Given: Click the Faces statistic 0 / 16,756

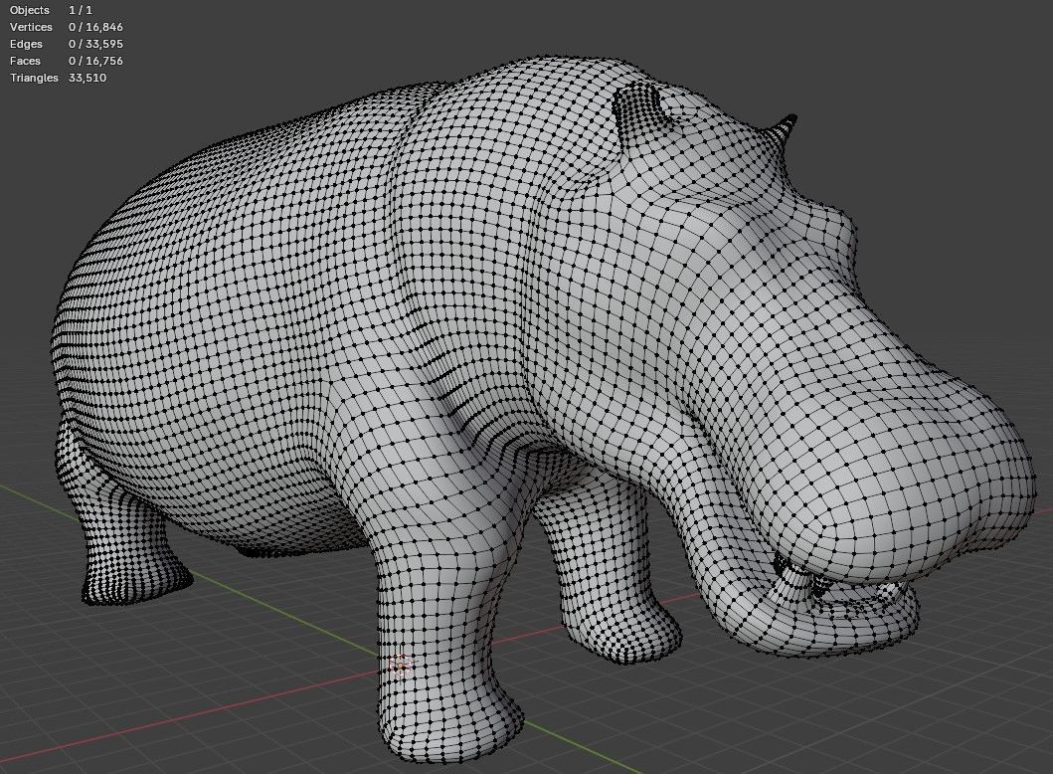Looking at the screenshot, I should [x=95, y=61].
